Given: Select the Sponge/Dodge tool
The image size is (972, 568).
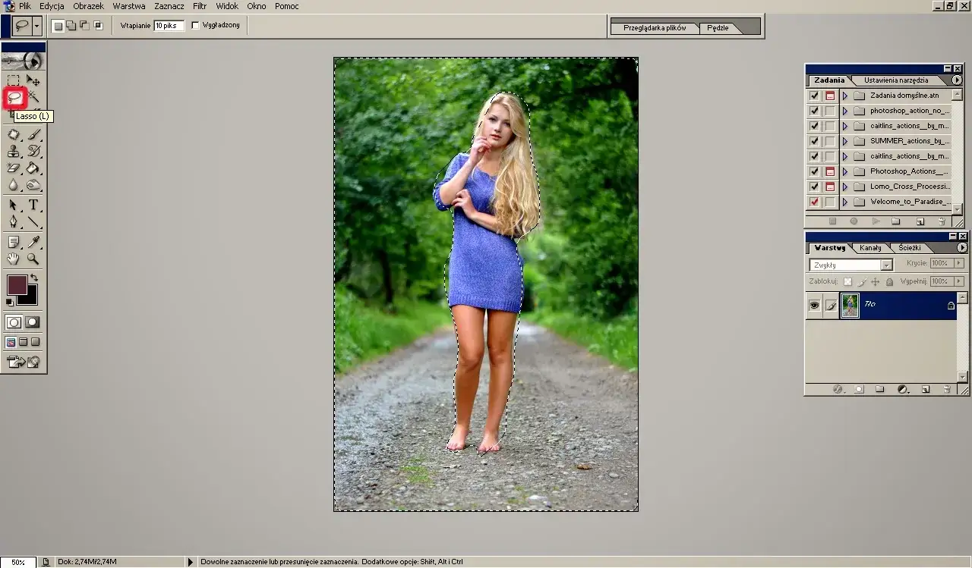Looking at the screenshot, I should point(33,185).
